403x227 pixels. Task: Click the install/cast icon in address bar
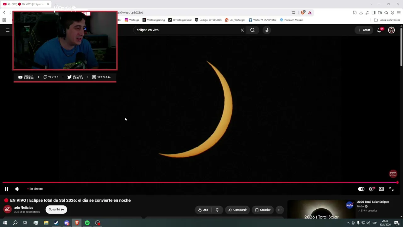click(293, 13)
